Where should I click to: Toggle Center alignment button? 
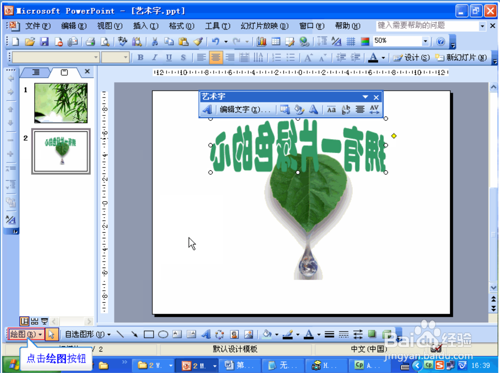coord(216,57)
